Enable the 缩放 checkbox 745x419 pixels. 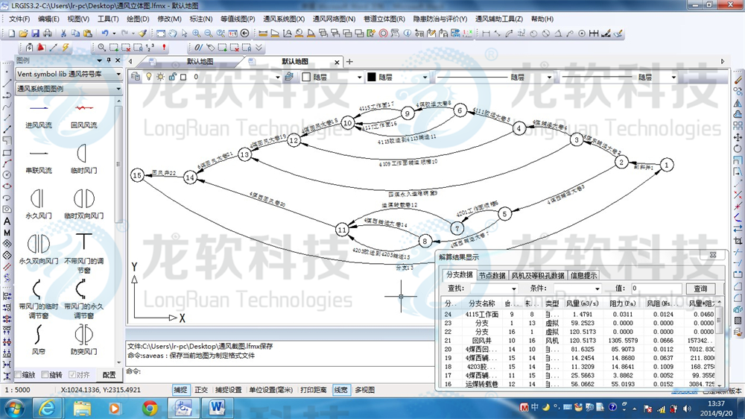coord(19,375)
